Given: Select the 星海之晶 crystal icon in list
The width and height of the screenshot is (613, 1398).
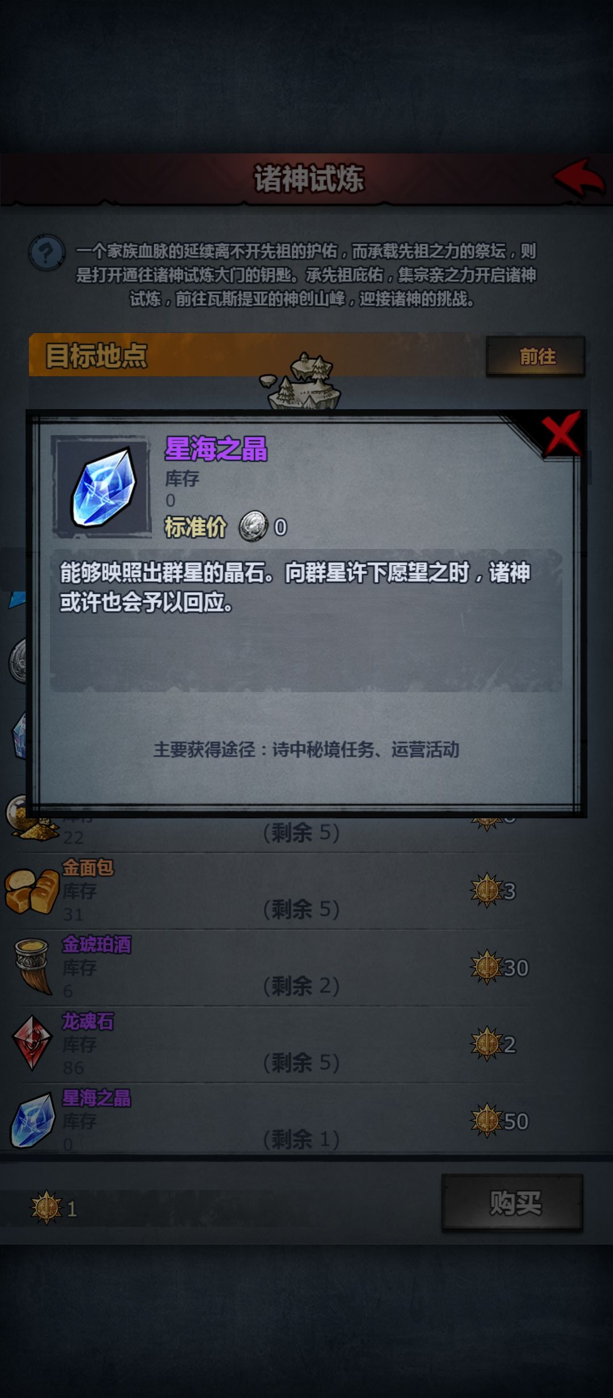Looking at the screenshot, I should pyautogui.click(x=33, y=1120).
